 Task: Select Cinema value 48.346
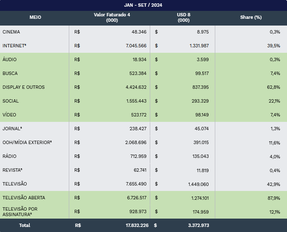[x=139, y=32]
